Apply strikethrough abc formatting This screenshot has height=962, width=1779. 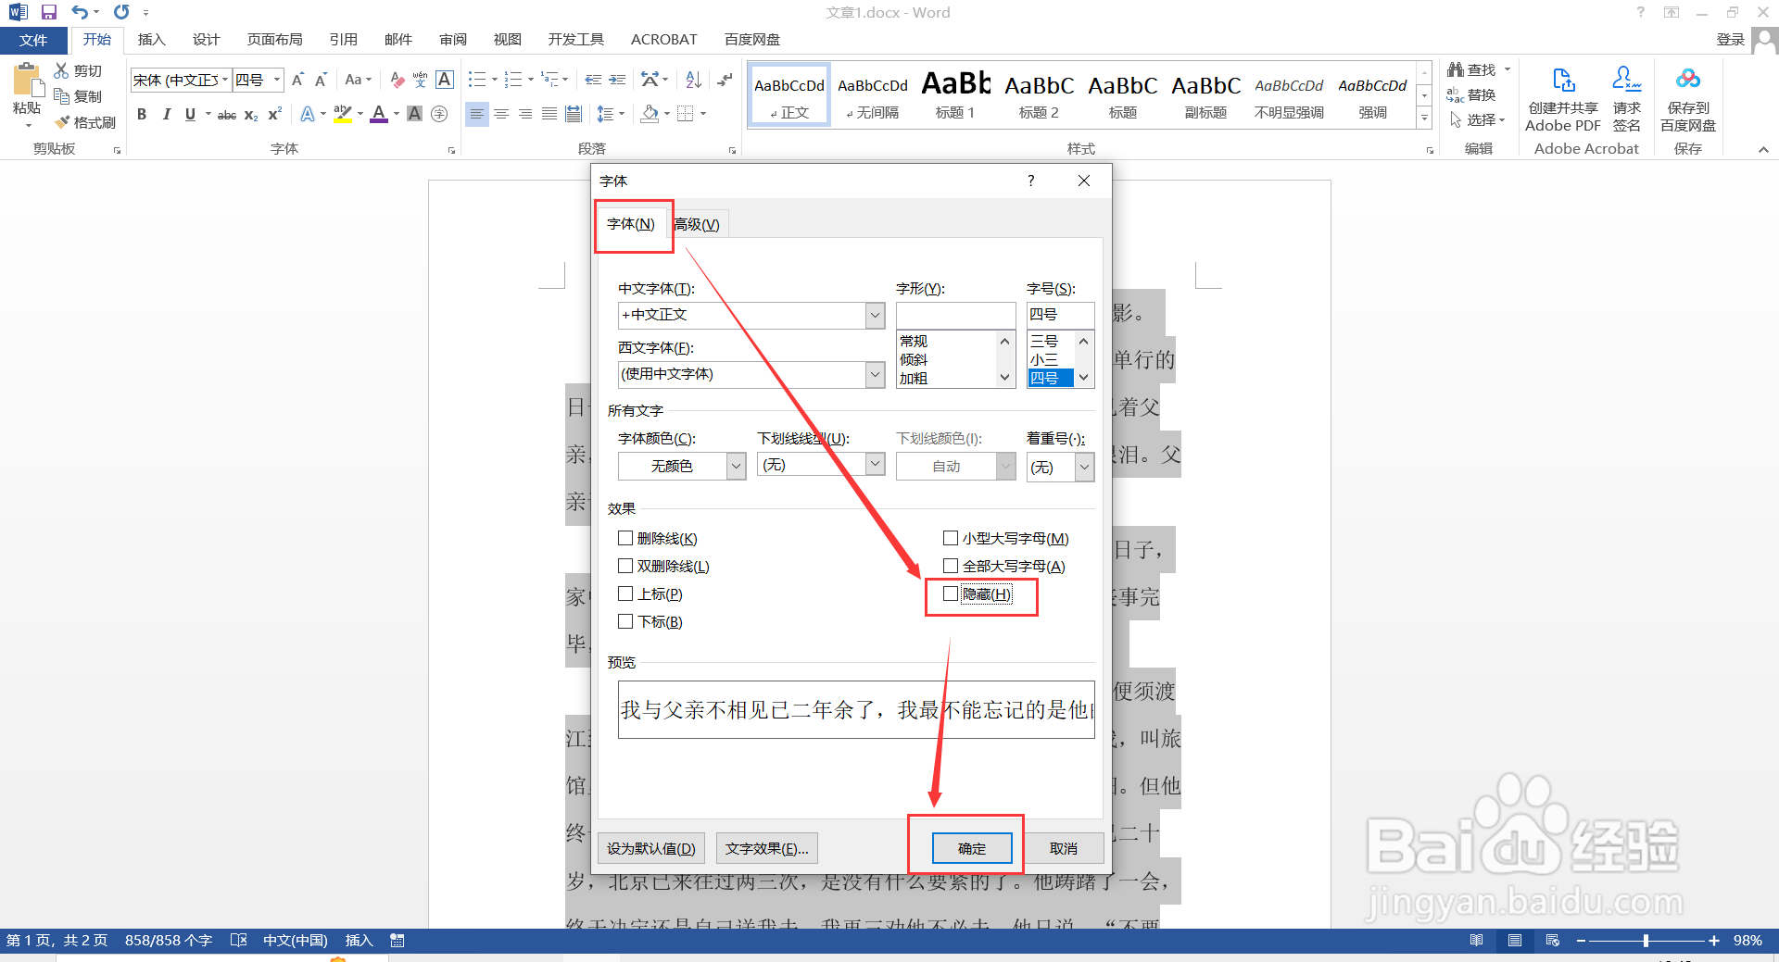tap(226, 114)
